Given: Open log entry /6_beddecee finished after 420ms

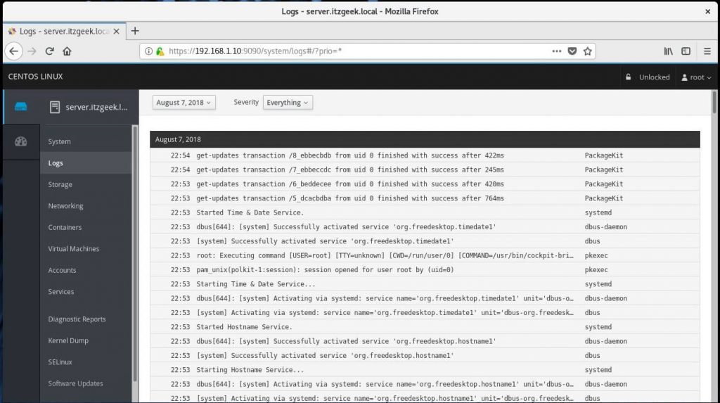Looking at the screenshot, I should (425, 184).
